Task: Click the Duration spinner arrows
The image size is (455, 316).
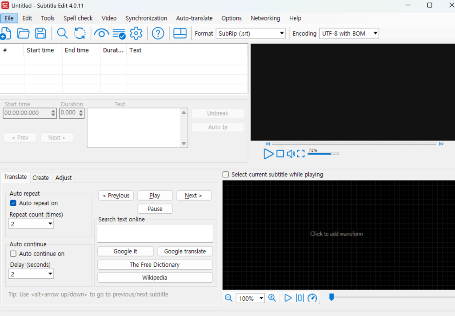Action: (x=81, y=113)
